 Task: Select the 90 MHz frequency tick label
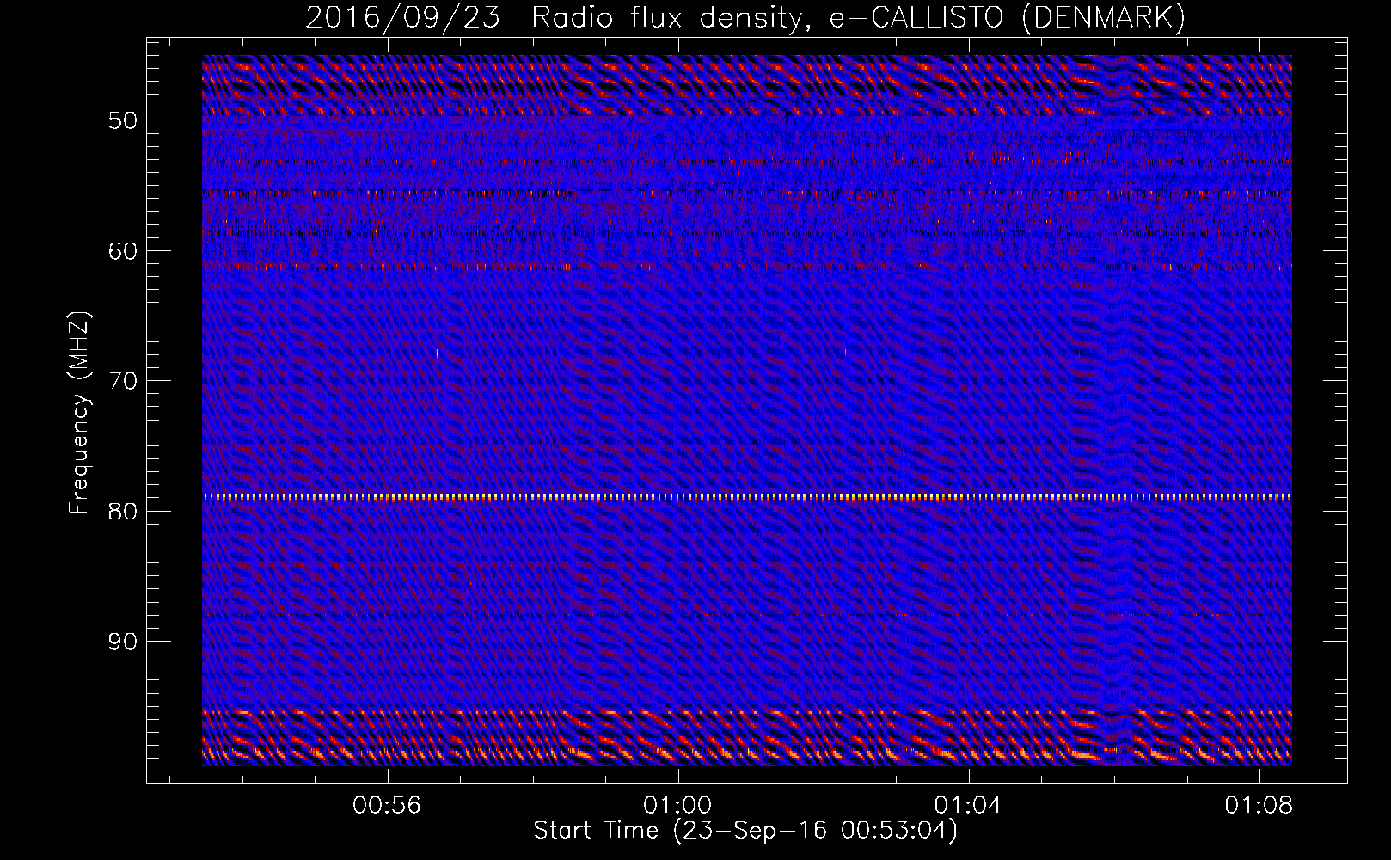[x=123, y=642]
